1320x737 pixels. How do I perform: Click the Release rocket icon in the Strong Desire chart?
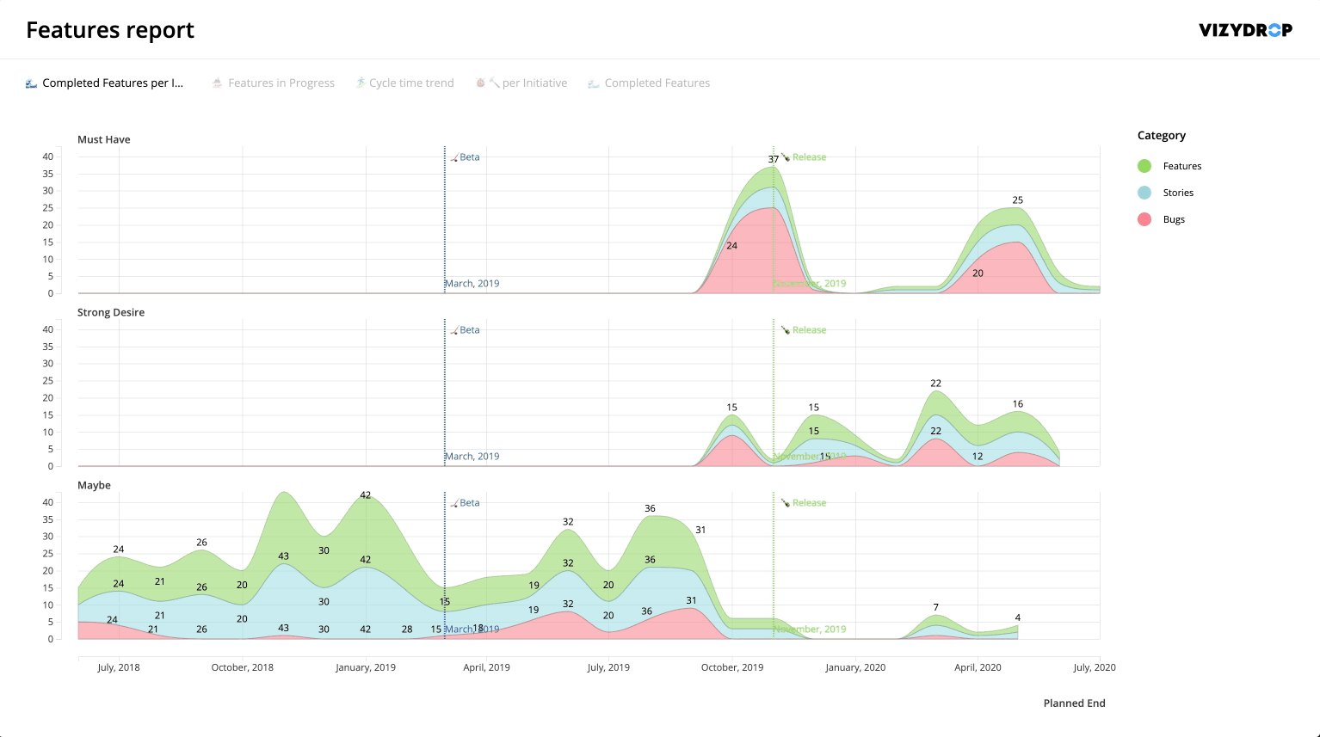[x=785, y=329]
